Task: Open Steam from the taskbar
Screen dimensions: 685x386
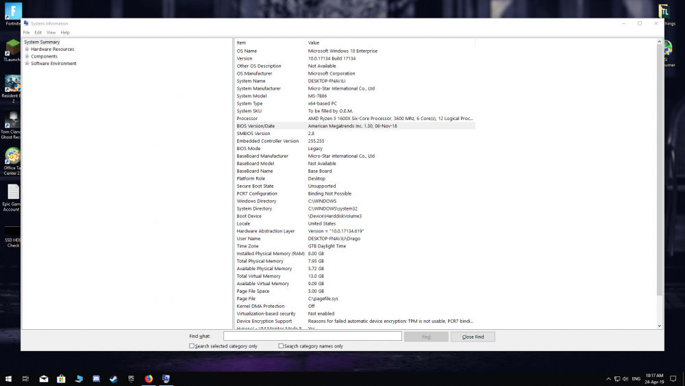Action: tap(114, 378)
